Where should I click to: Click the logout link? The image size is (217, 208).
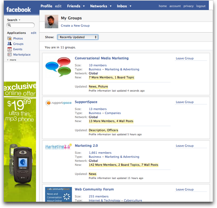tap(201, 6)
